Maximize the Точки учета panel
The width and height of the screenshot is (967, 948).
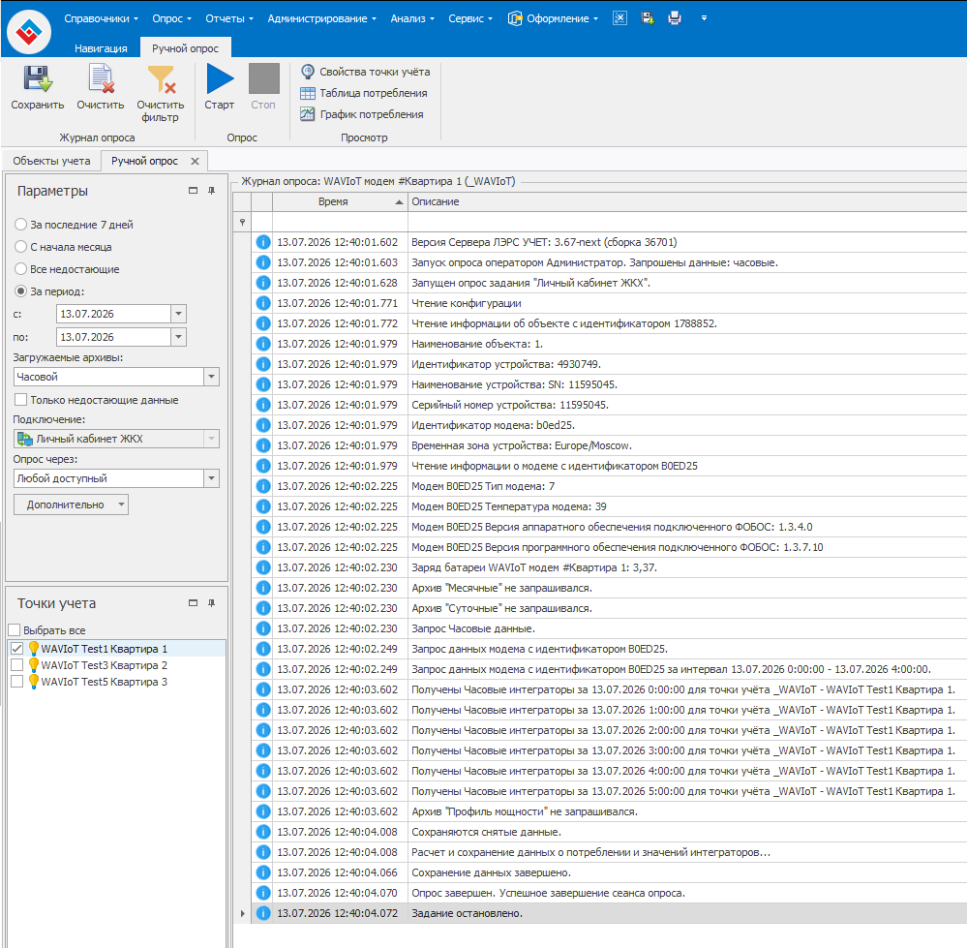[193, 603]
